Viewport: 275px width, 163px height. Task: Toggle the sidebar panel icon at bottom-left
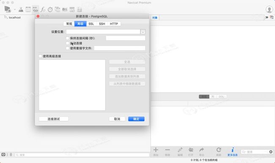pos(3,155)
